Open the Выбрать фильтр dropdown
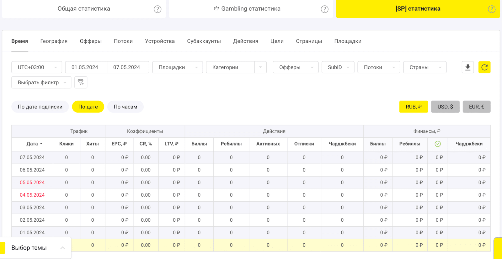The height and width of the screenshot is (259, 502). (41, 82)
